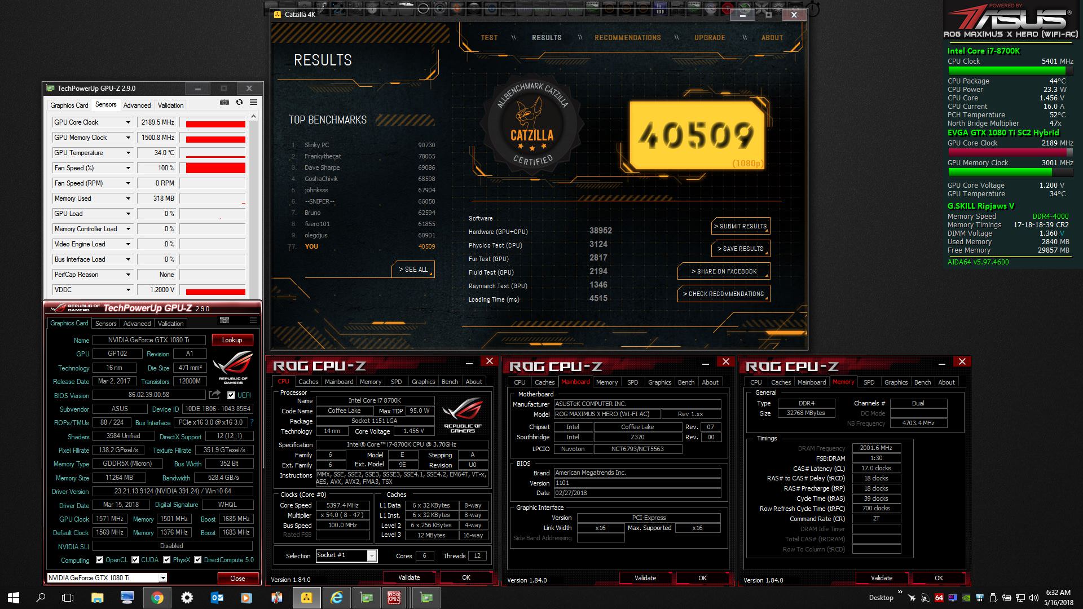Open Google Chrome from the taskbar
Viewport: 1083px width, 609px height.
pyautogui.click(x=157, y=598)
